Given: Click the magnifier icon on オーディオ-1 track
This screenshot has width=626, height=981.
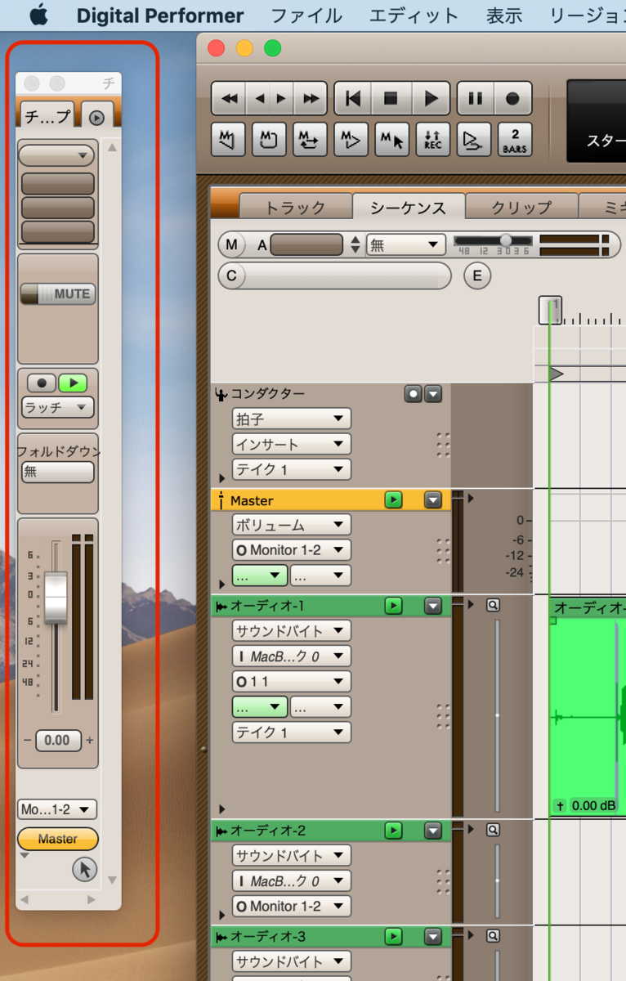Looking at the screenshot, I should point(493,606).
